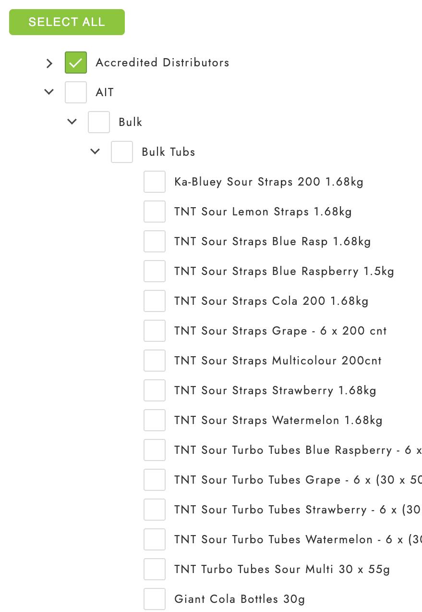Select Ka-Bluey Sour Straps 200 checkbox
This screenshot has width=422, height=612.
pos(155,182)
